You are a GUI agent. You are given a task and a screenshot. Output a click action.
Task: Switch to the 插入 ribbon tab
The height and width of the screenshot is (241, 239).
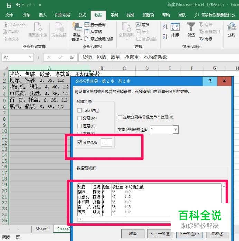(x=42, y=15)
